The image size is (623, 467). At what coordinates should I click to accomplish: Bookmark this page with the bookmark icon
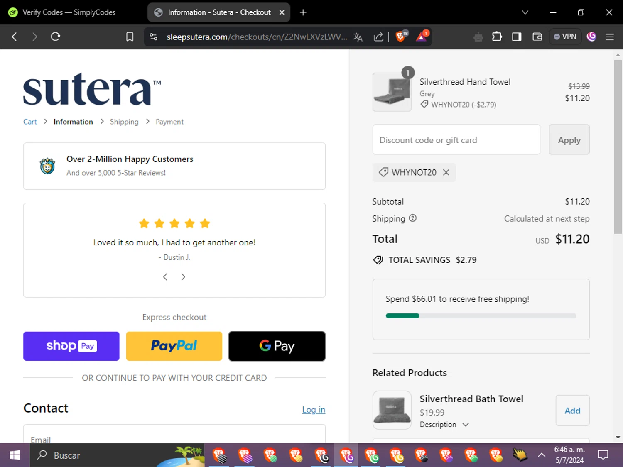(130, 37)
